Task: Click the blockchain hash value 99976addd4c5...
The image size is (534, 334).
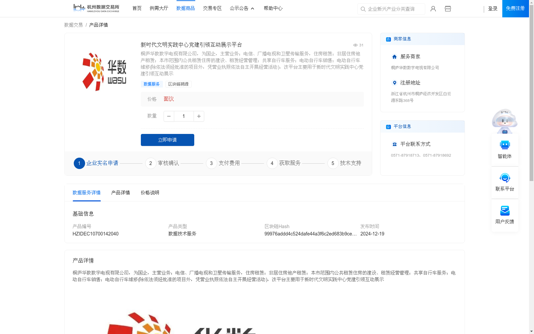Action: (x=310, y=234)
